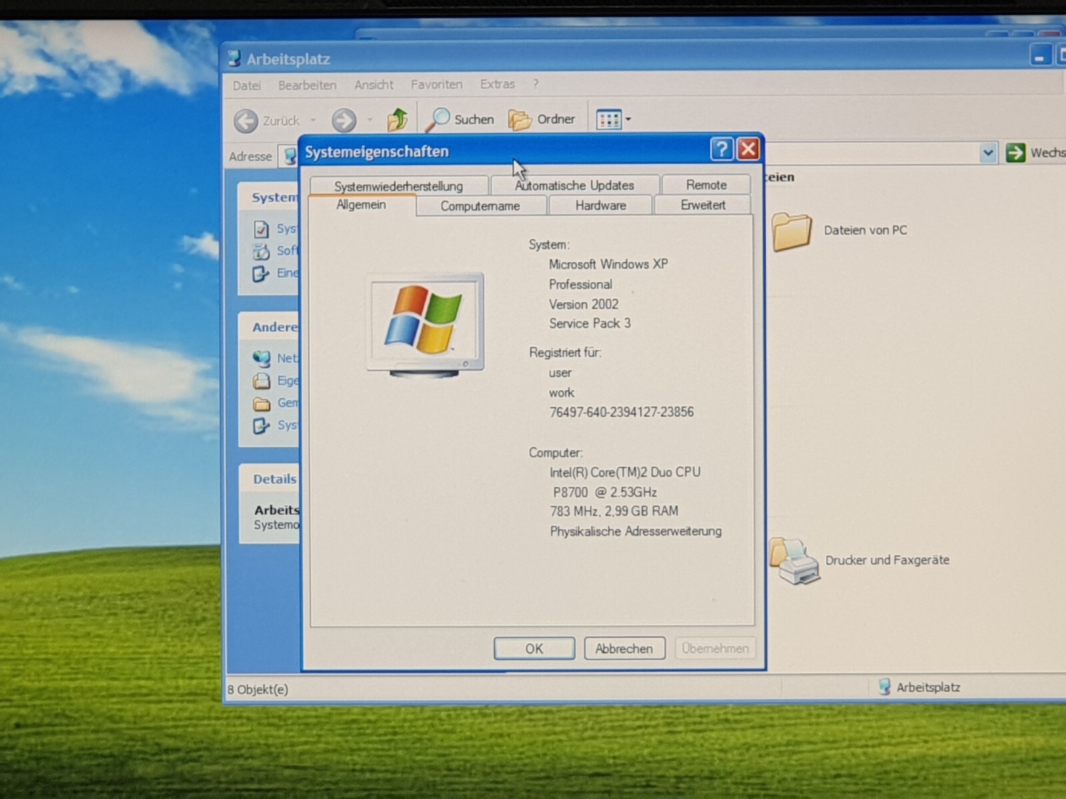Close the Systemeigenschaften dialog
Image resolution: width=1066 pixels, height=799 pixels.
[x=748, y=149]
